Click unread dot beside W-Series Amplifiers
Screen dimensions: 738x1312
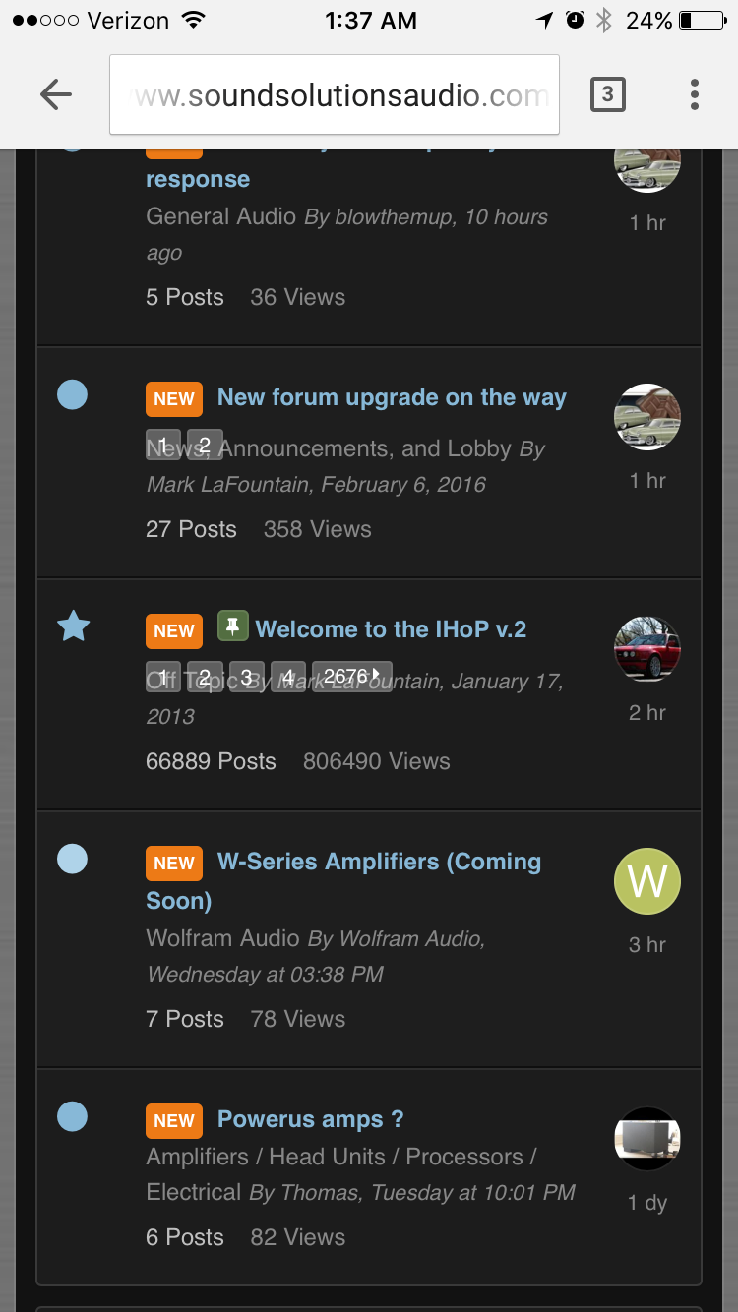(72, 859)
